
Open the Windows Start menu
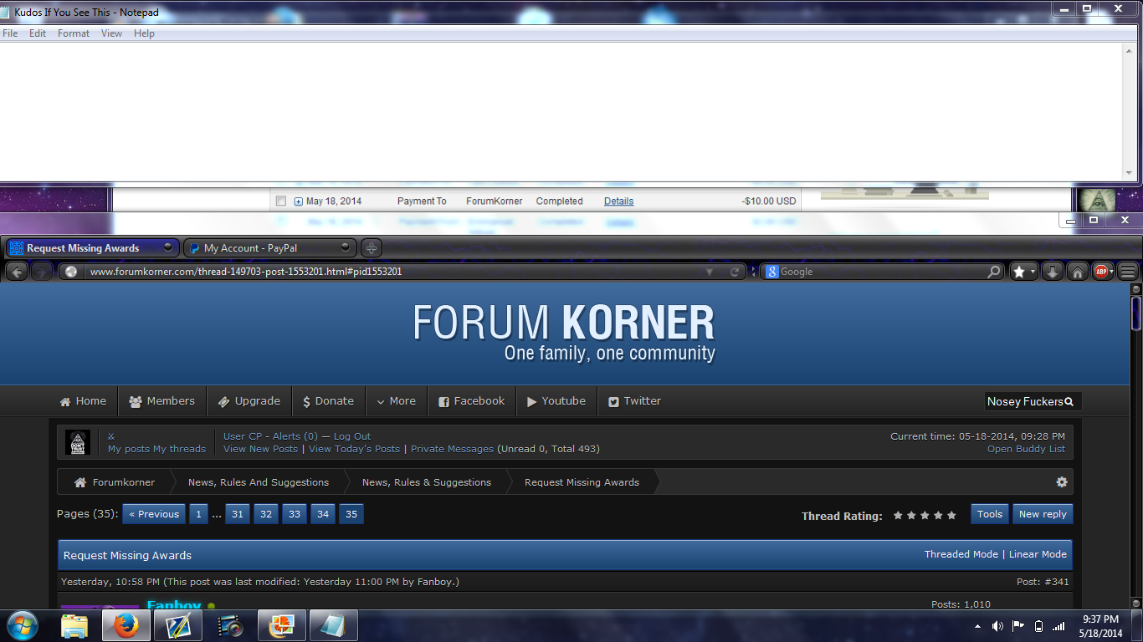[x=22, y=625]
